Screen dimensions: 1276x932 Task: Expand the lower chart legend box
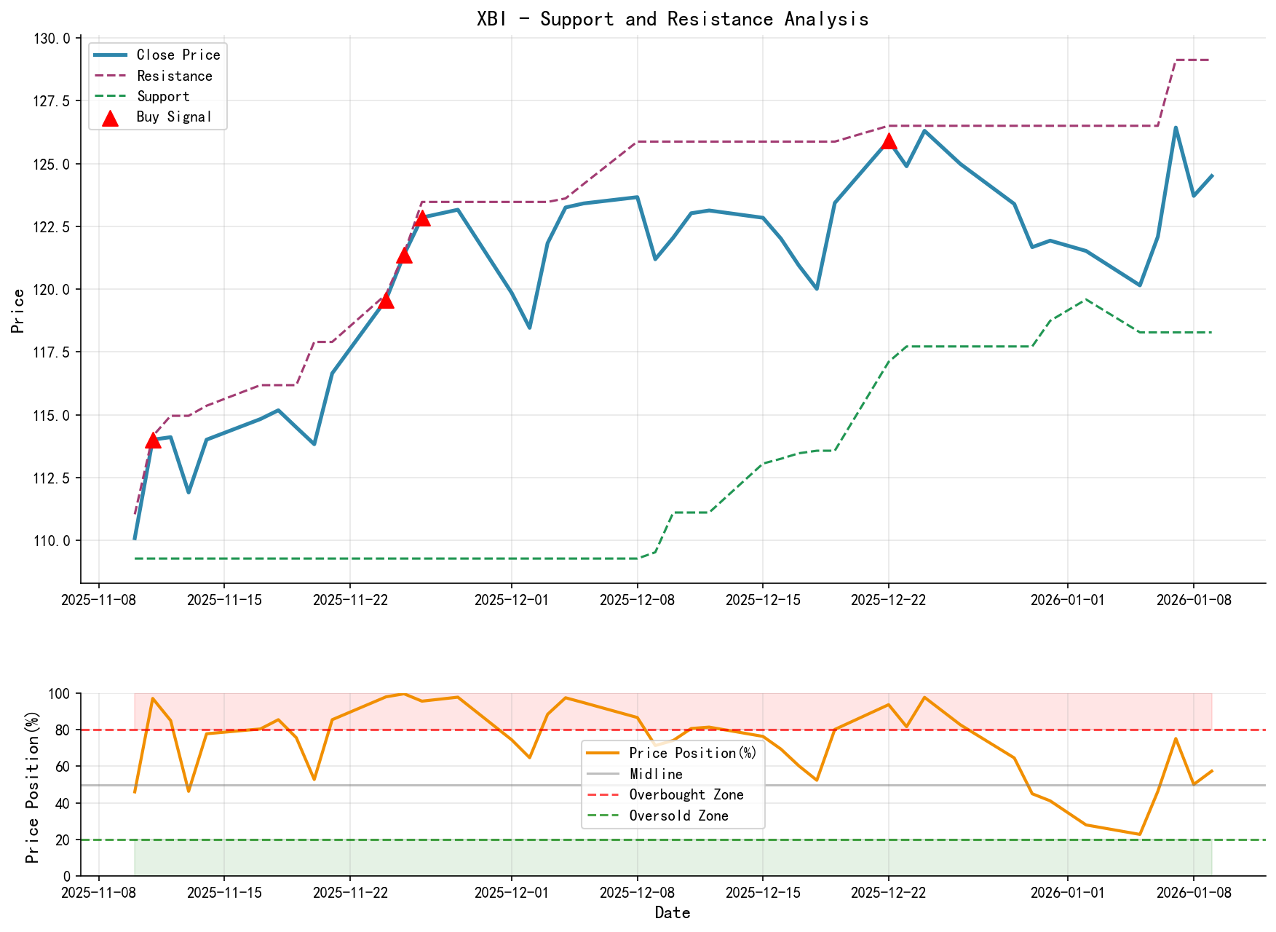click(673, 785)
